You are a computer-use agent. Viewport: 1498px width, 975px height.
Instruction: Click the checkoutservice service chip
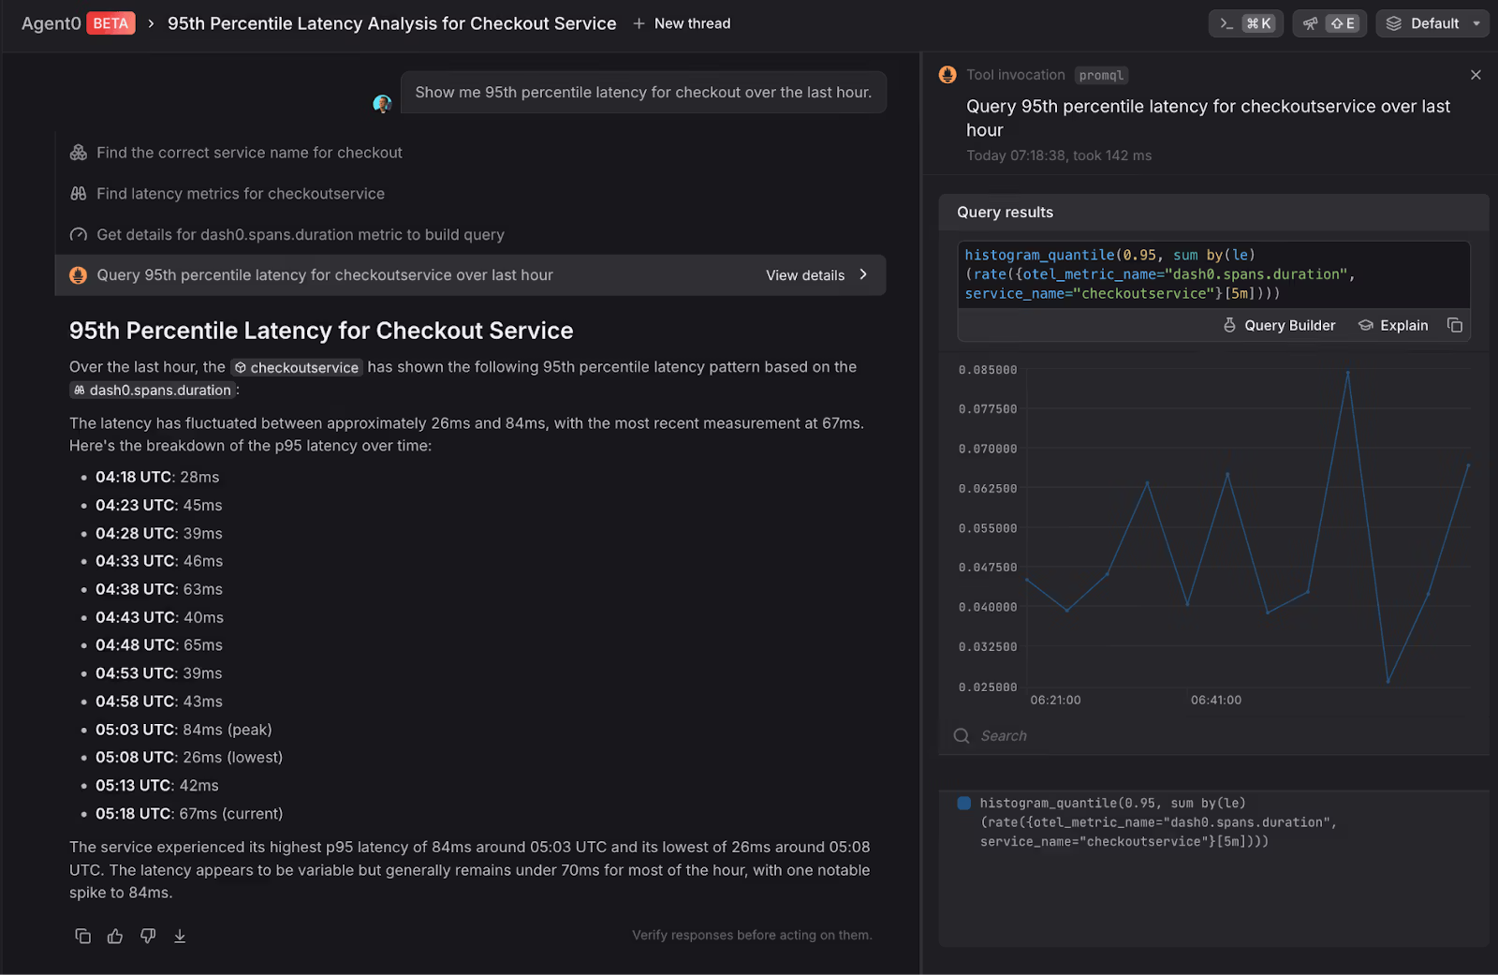pos(296,367)
